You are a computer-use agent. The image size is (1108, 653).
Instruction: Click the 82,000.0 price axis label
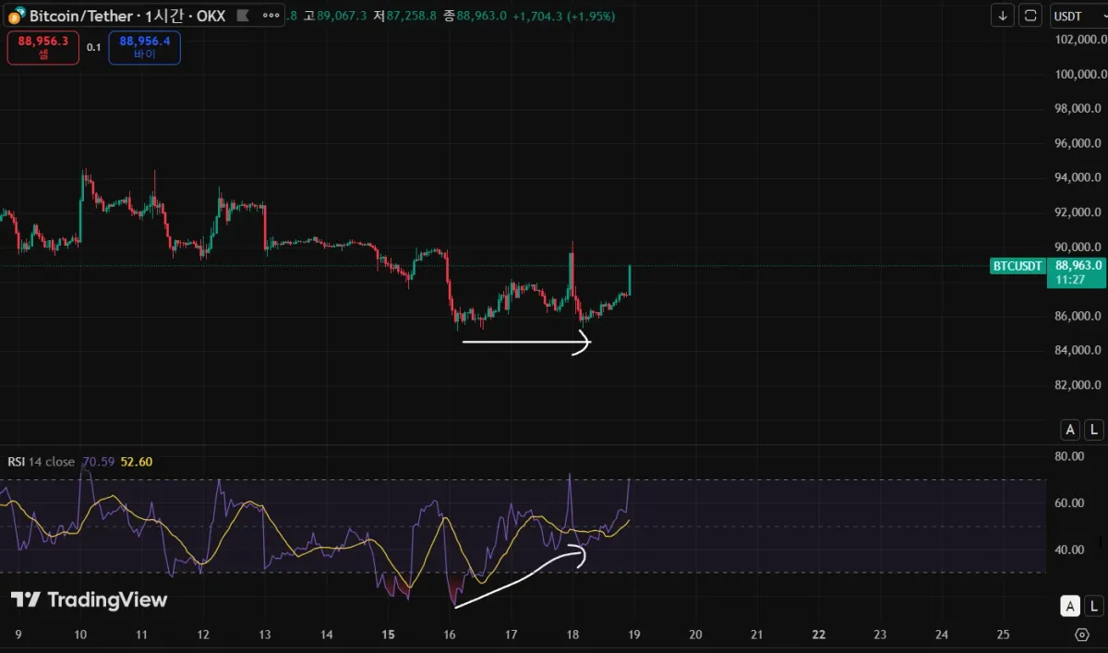(1079, 385)
